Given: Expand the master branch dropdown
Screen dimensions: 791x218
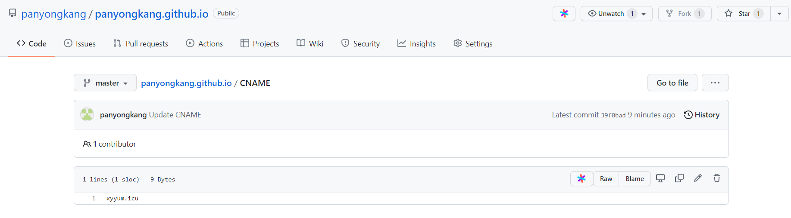Looking at the screenshot, I should [105, 83].
